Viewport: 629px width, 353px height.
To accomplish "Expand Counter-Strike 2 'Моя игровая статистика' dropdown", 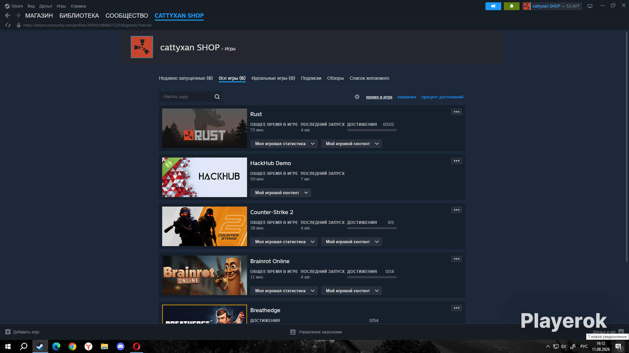I will coord(284,242).
